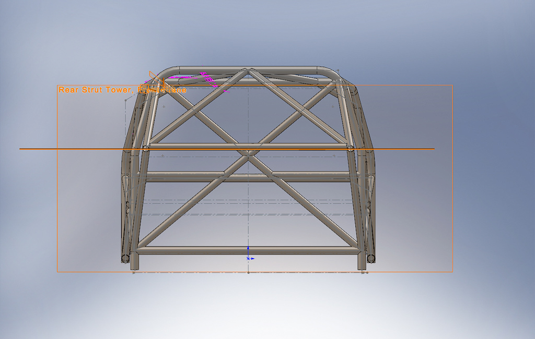
Task: Select the lower-left diagonal brace tube
Action: [x=183, y=209]
